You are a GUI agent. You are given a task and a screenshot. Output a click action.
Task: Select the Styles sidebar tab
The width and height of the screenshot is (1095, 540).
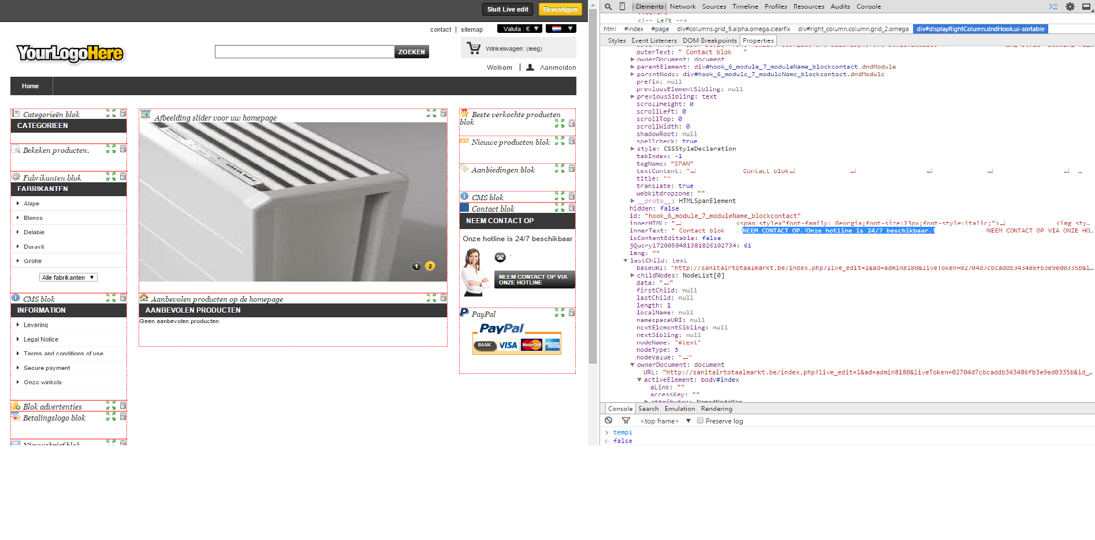(617, 40)
